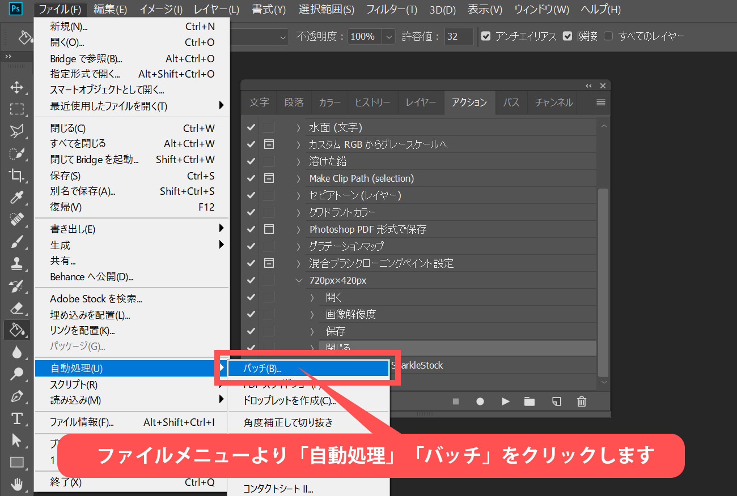Collapse the panel with double-arrow icon
The width and height of the screenshot is (737, 496).
[x=589, y=86]
